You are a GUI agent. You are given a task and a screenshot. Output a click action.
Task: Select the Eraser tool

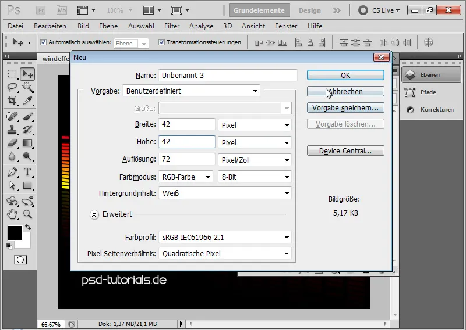[12, 143]
